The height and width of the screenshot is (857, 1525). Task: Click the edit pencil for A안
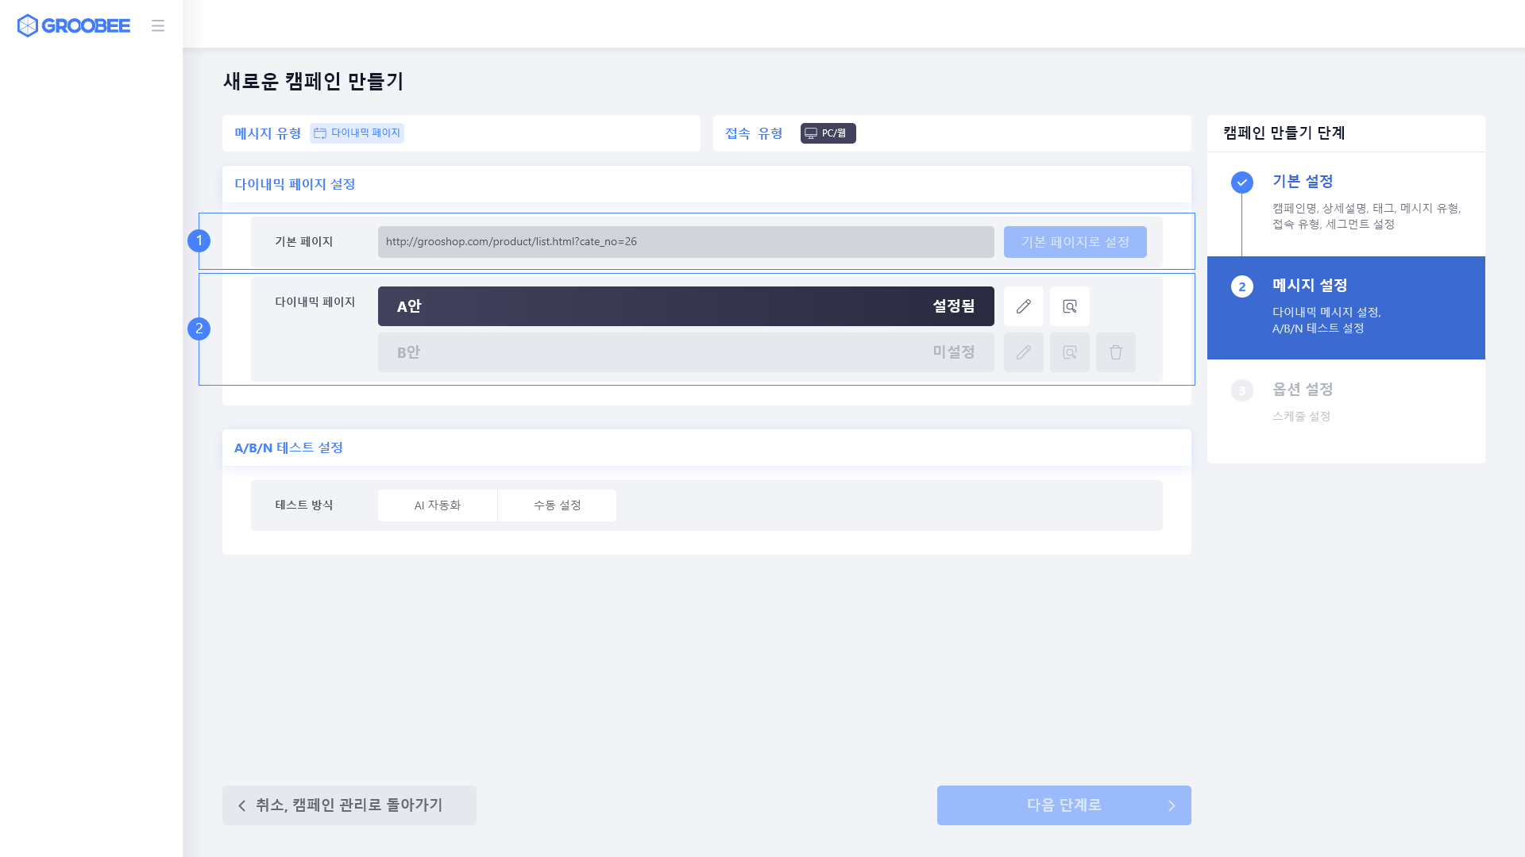click(x=1023, y=306)
